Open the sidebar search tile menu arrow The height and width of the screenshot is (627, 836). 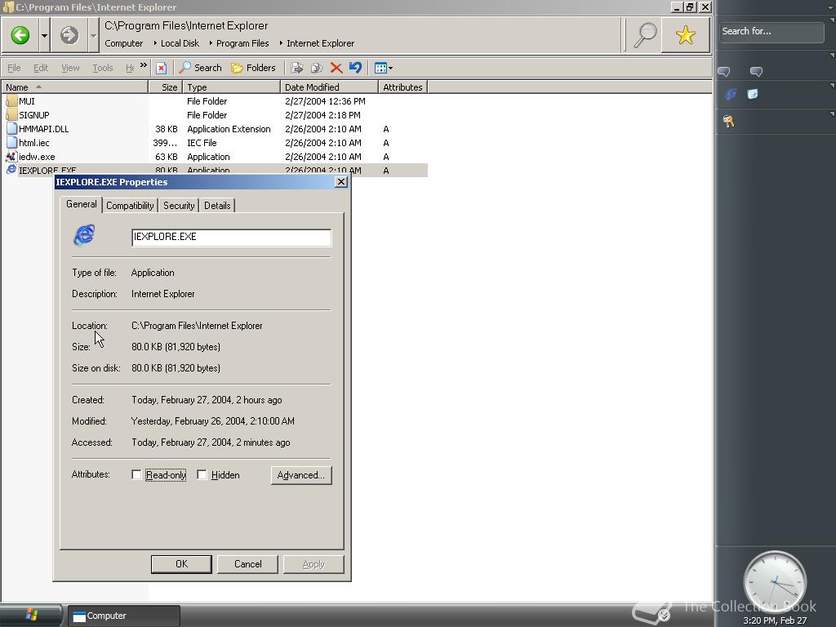(x=832, y=20)
